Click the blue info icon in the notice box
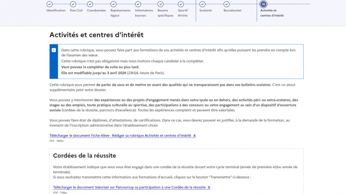The image size is (346, 194). click(54, 50)
